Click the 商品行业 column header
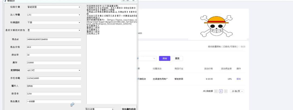 (179, 68)
